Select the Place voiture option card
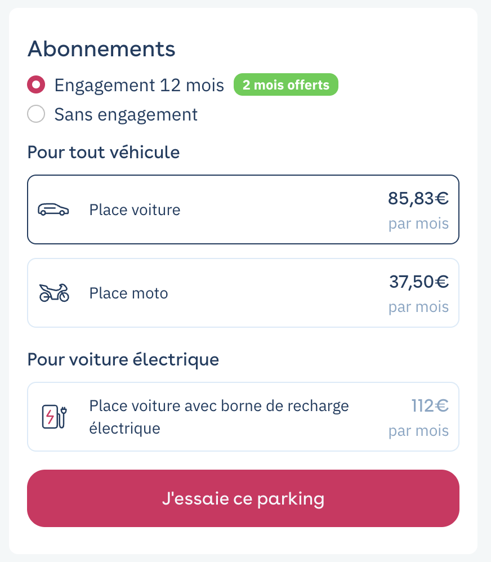The height and width of the screenshot is (562, 491). pyautogui.click(x=243, y=209)
